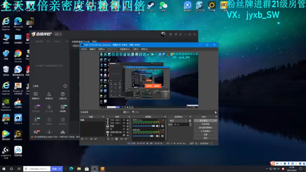The width and height of the screenshot is (306, 172).
Task: Open 读弹幕 tool in 直播伴侣
Action: [63, 109]
